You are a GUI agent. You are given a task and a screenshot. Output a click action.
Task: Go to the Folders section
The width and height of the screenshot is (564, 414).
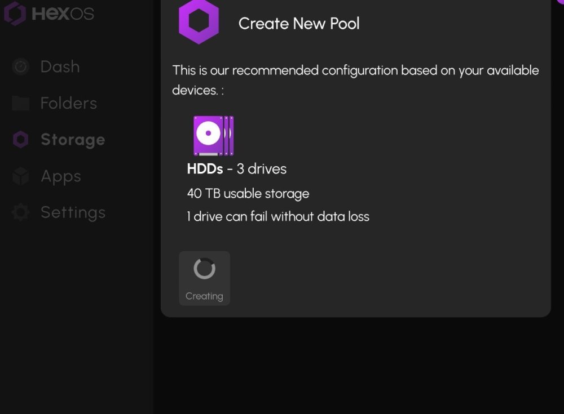click(x=68, y=103)
